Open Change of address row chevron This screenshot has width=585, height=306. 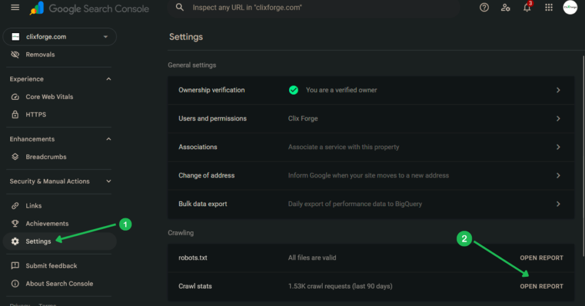click(558, 175)
